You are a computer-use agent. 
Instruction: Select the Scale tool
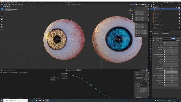tap(2, 19)
